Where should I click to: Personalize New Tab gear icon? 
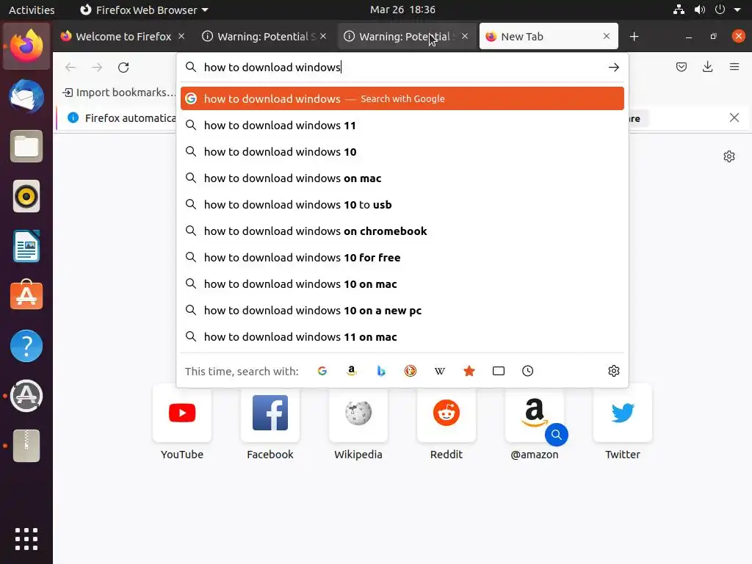click(729, 156)
